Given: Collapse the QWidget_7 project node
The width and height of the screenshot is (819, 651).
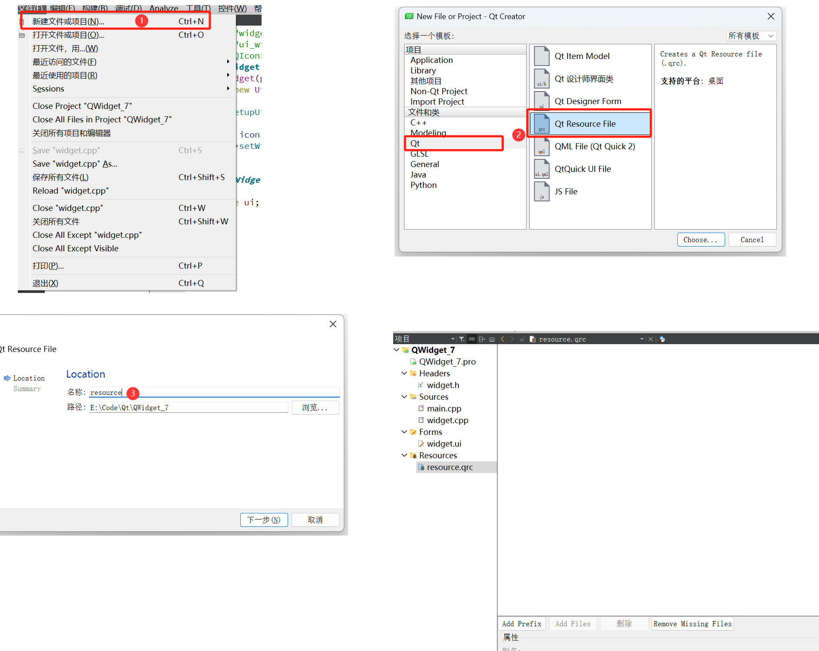Looking at the screenshot, I should tap(397, 350).
